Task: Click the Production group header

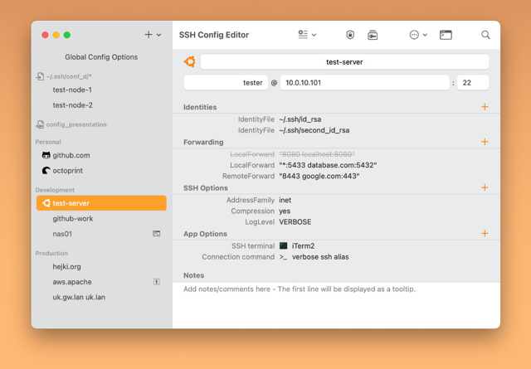Action: 51,253
